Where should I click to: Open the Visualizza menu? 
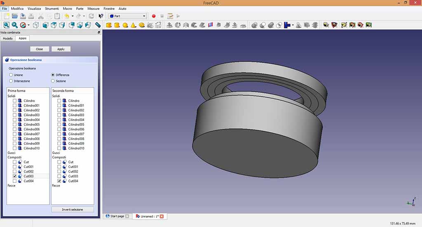(34, 9)
